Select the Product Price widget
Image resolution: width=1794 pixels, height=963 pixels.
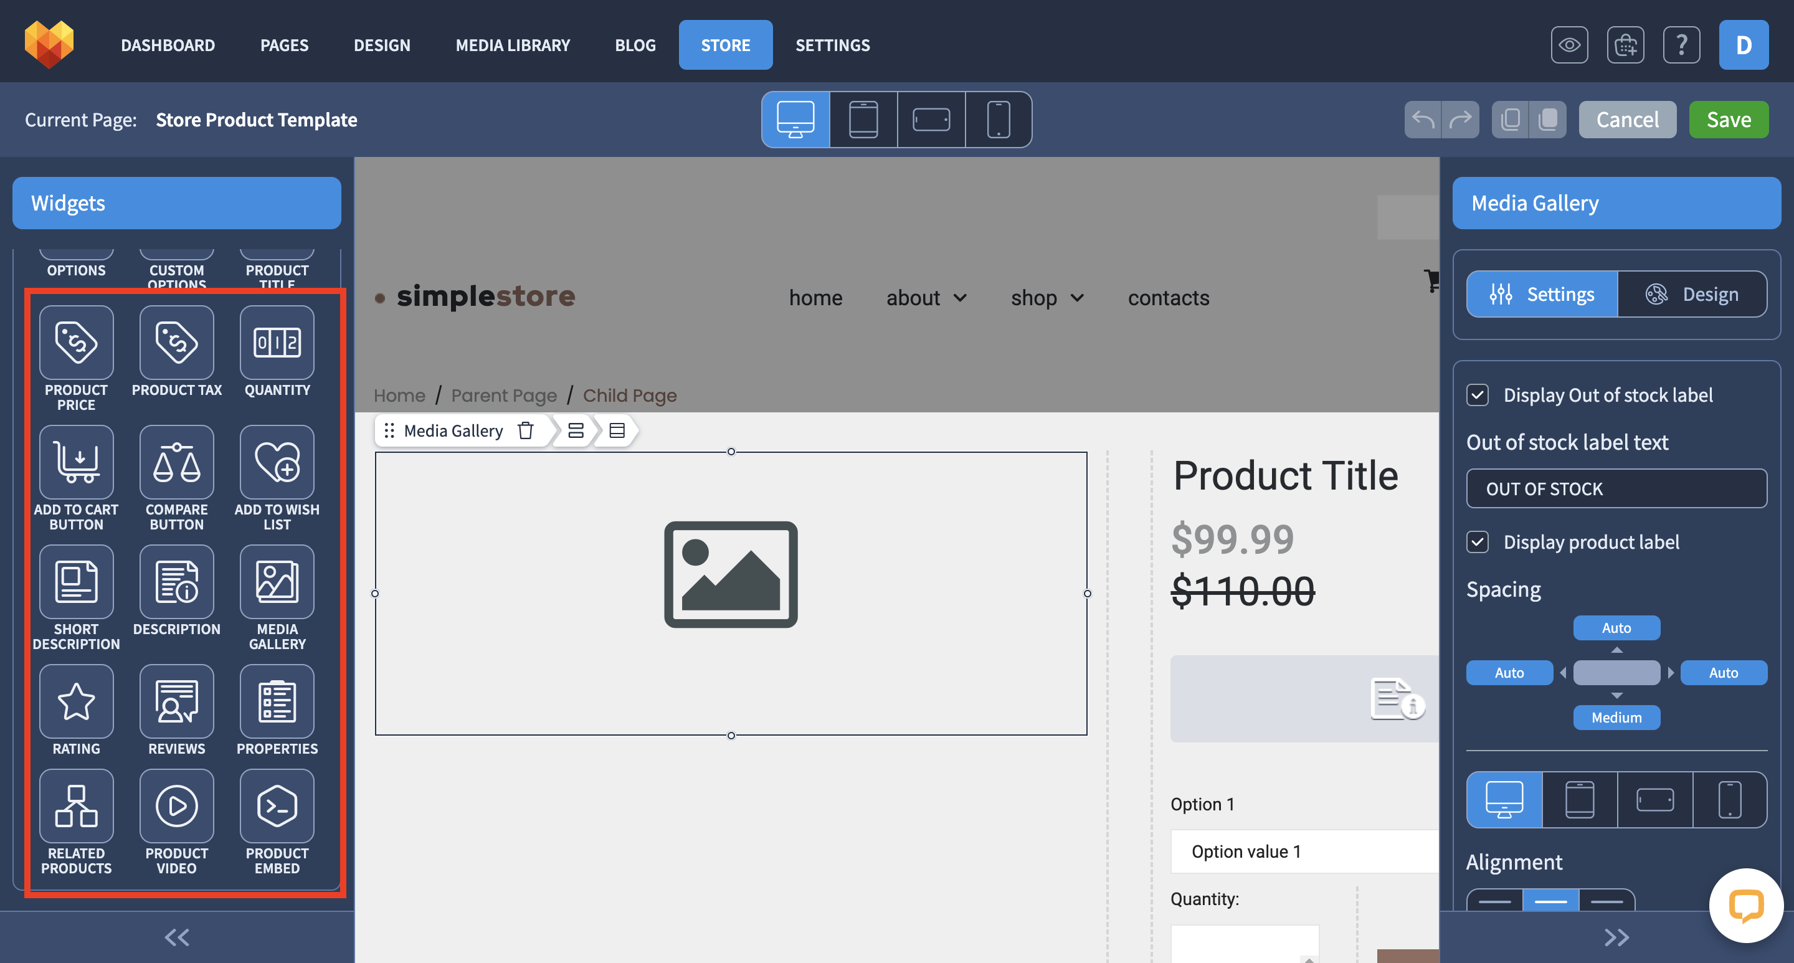(x=76, y=343)
